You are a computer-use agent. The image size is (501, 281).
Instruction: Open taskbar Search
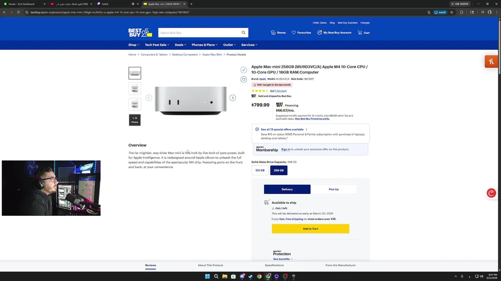point(216,276)
